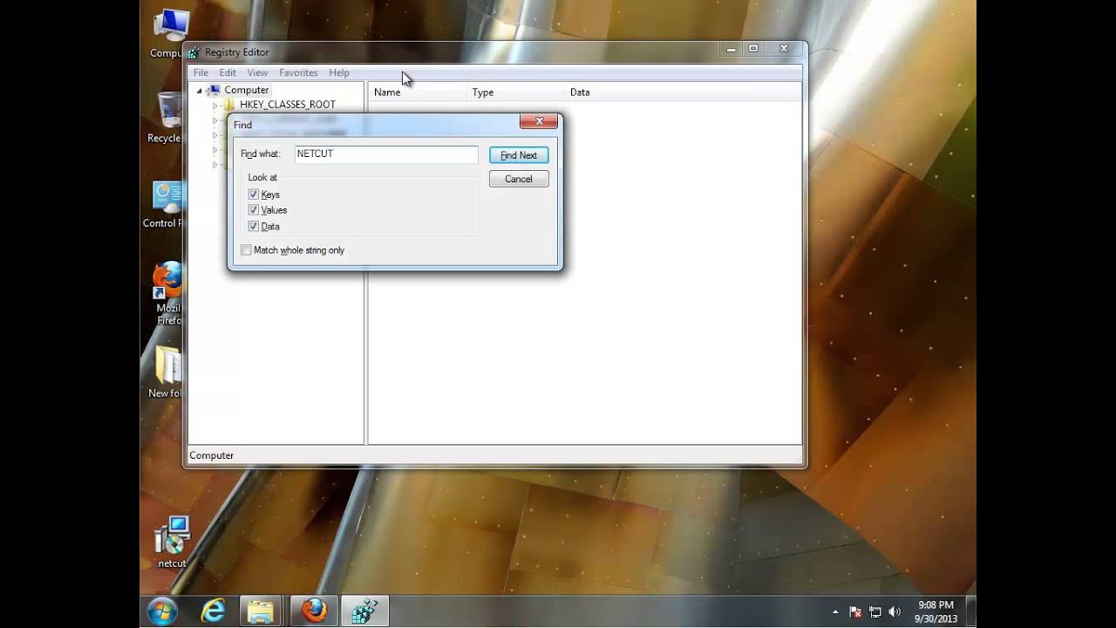1116x628 pixels.
Task: Open the Favorites menu
Action: (298, 72)
